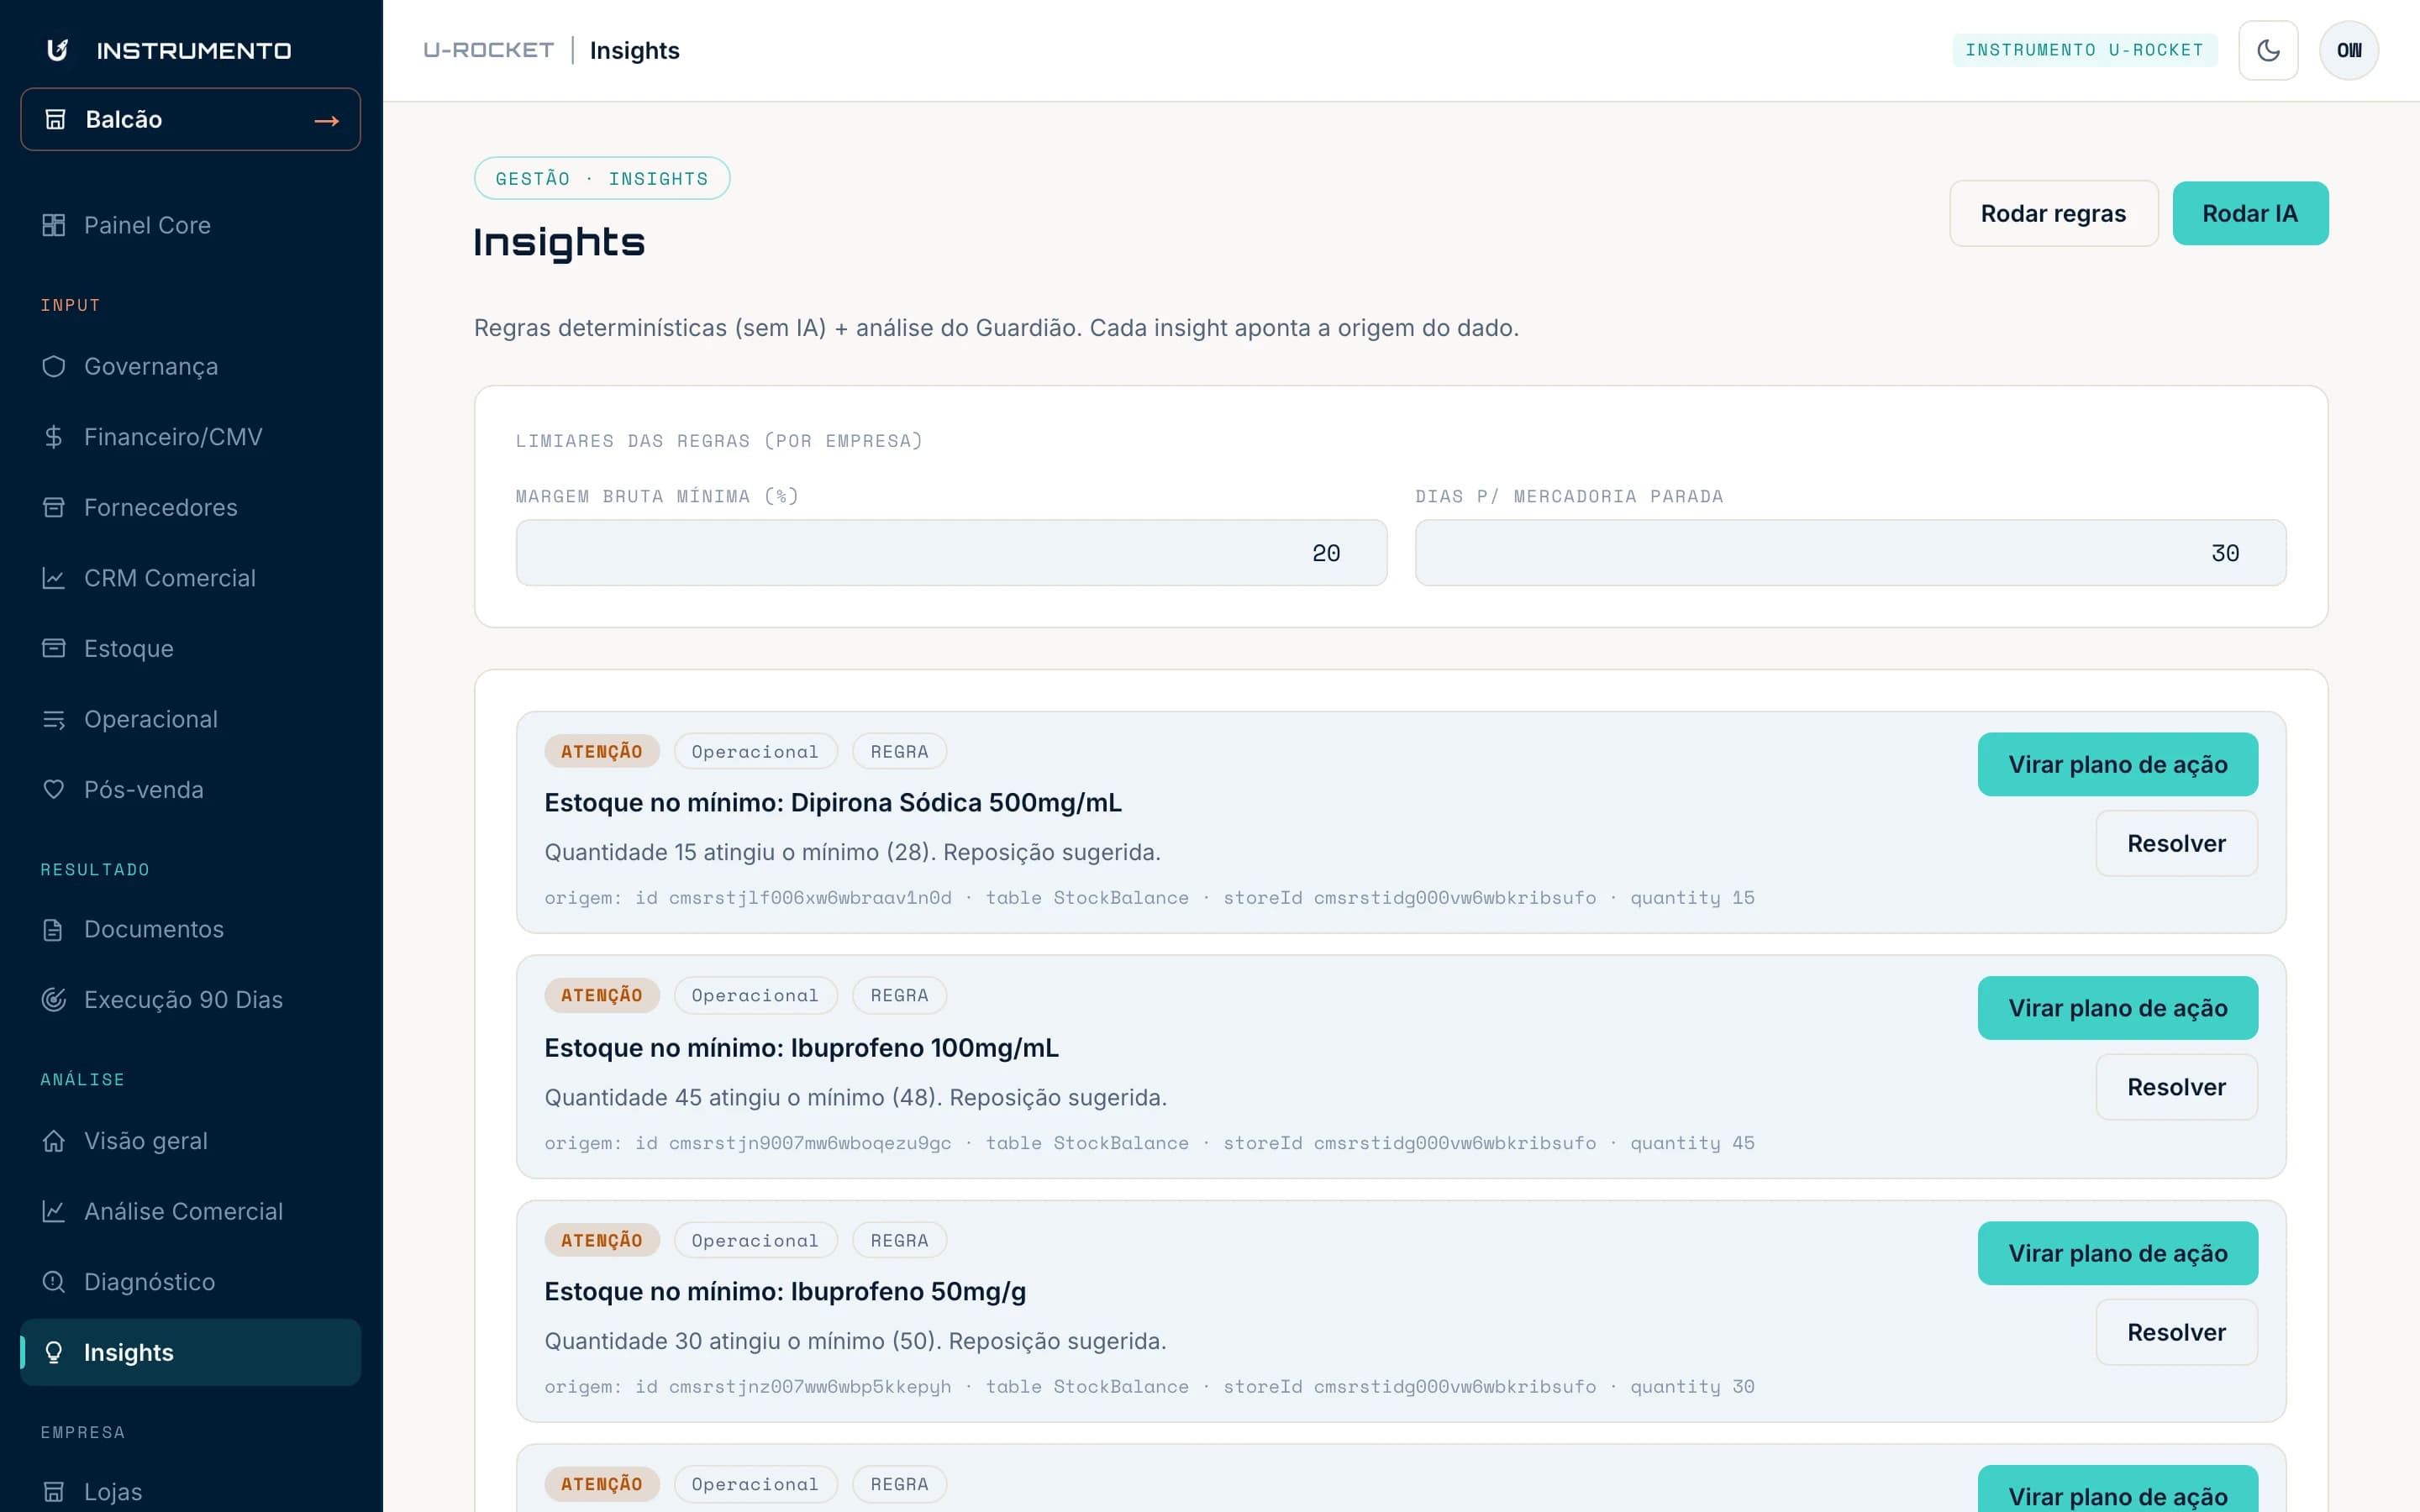2420x1512 pixels.
Task: Click the Dias p/ mercadoria parada field
Action: coord(1850,553)
